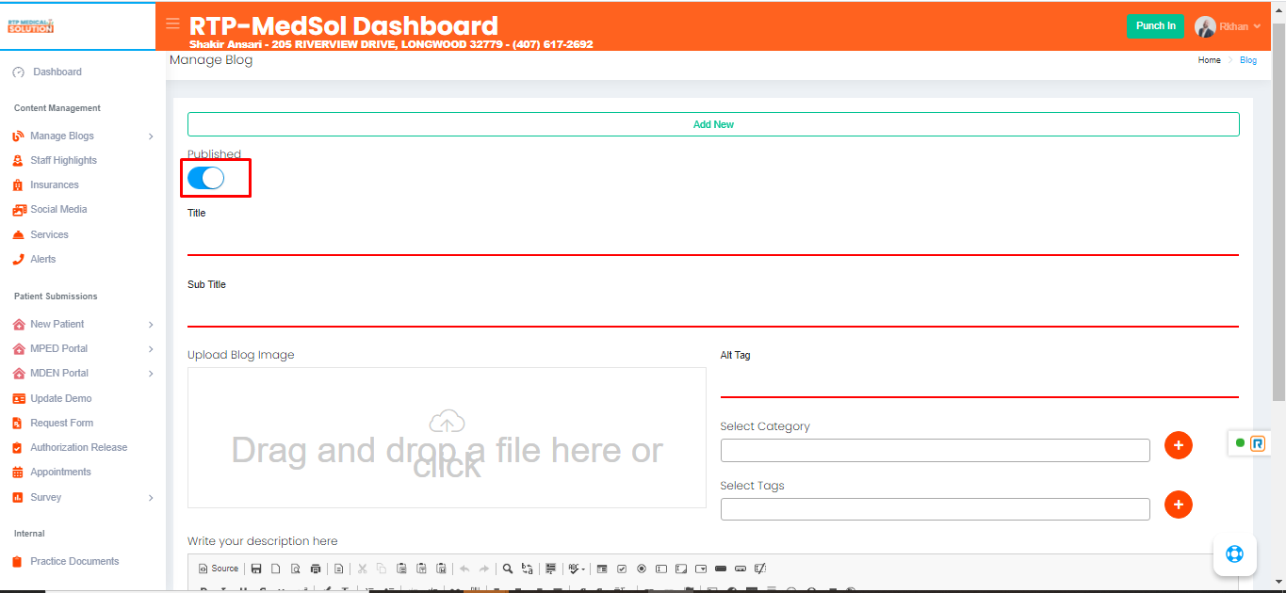Click the RTP Medical Solution logo
The width and height of the screenshot is (1286, 593).
30,25
